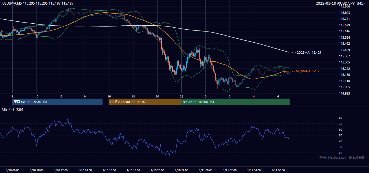369x173 pixels.
Task: Click price level 115.616 on the axis
Action: (x=344, y=31)
